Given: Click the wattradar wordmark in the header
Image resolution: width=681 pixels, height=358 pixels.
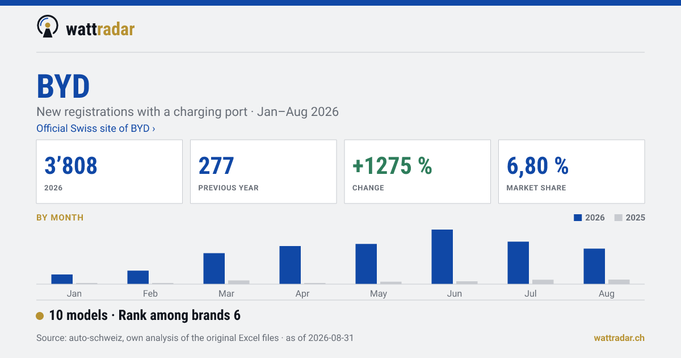Looking at the screenshot, I should tap(100, 28).
